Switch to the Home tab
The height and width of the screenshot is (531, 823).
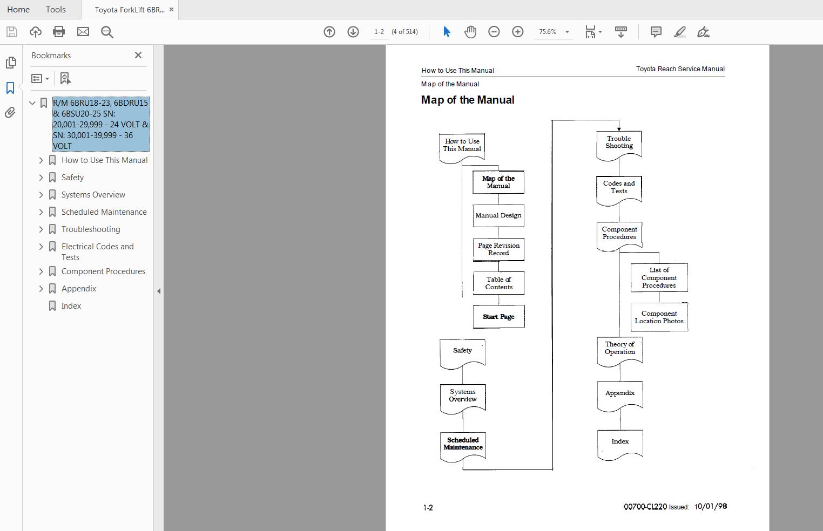click(18, 10)
